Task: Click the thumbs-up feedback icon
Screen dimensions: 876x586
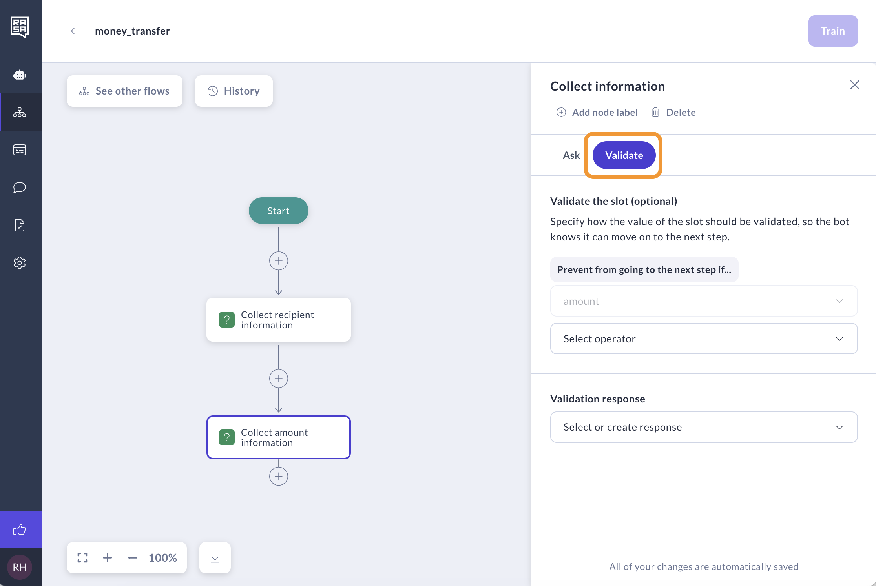Action: 20,530
